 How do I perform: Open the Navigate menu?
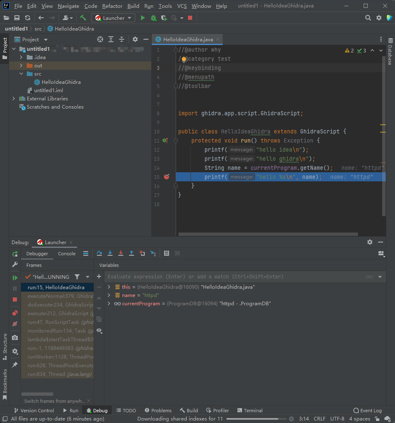[68, 6]
